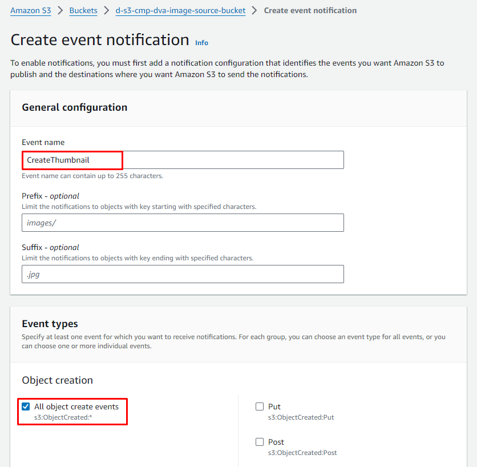
Task: Click the breadcrumb chevron after Amazon S3
Action: tap(60, 10)
